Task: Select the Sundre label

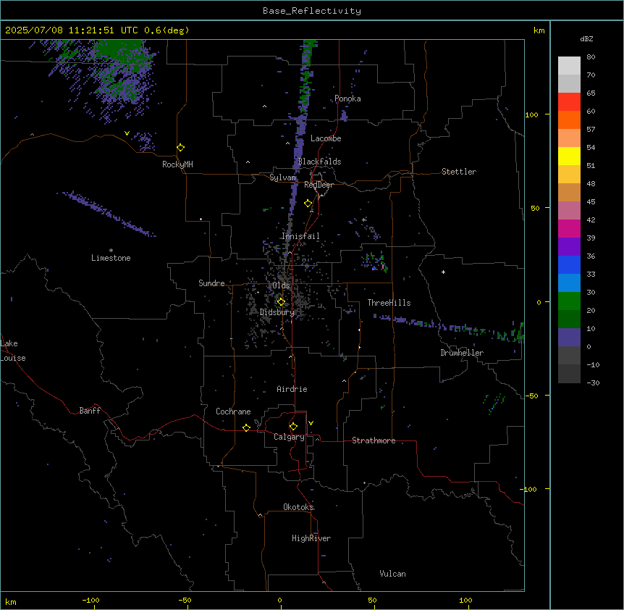Action: (211, 283)
